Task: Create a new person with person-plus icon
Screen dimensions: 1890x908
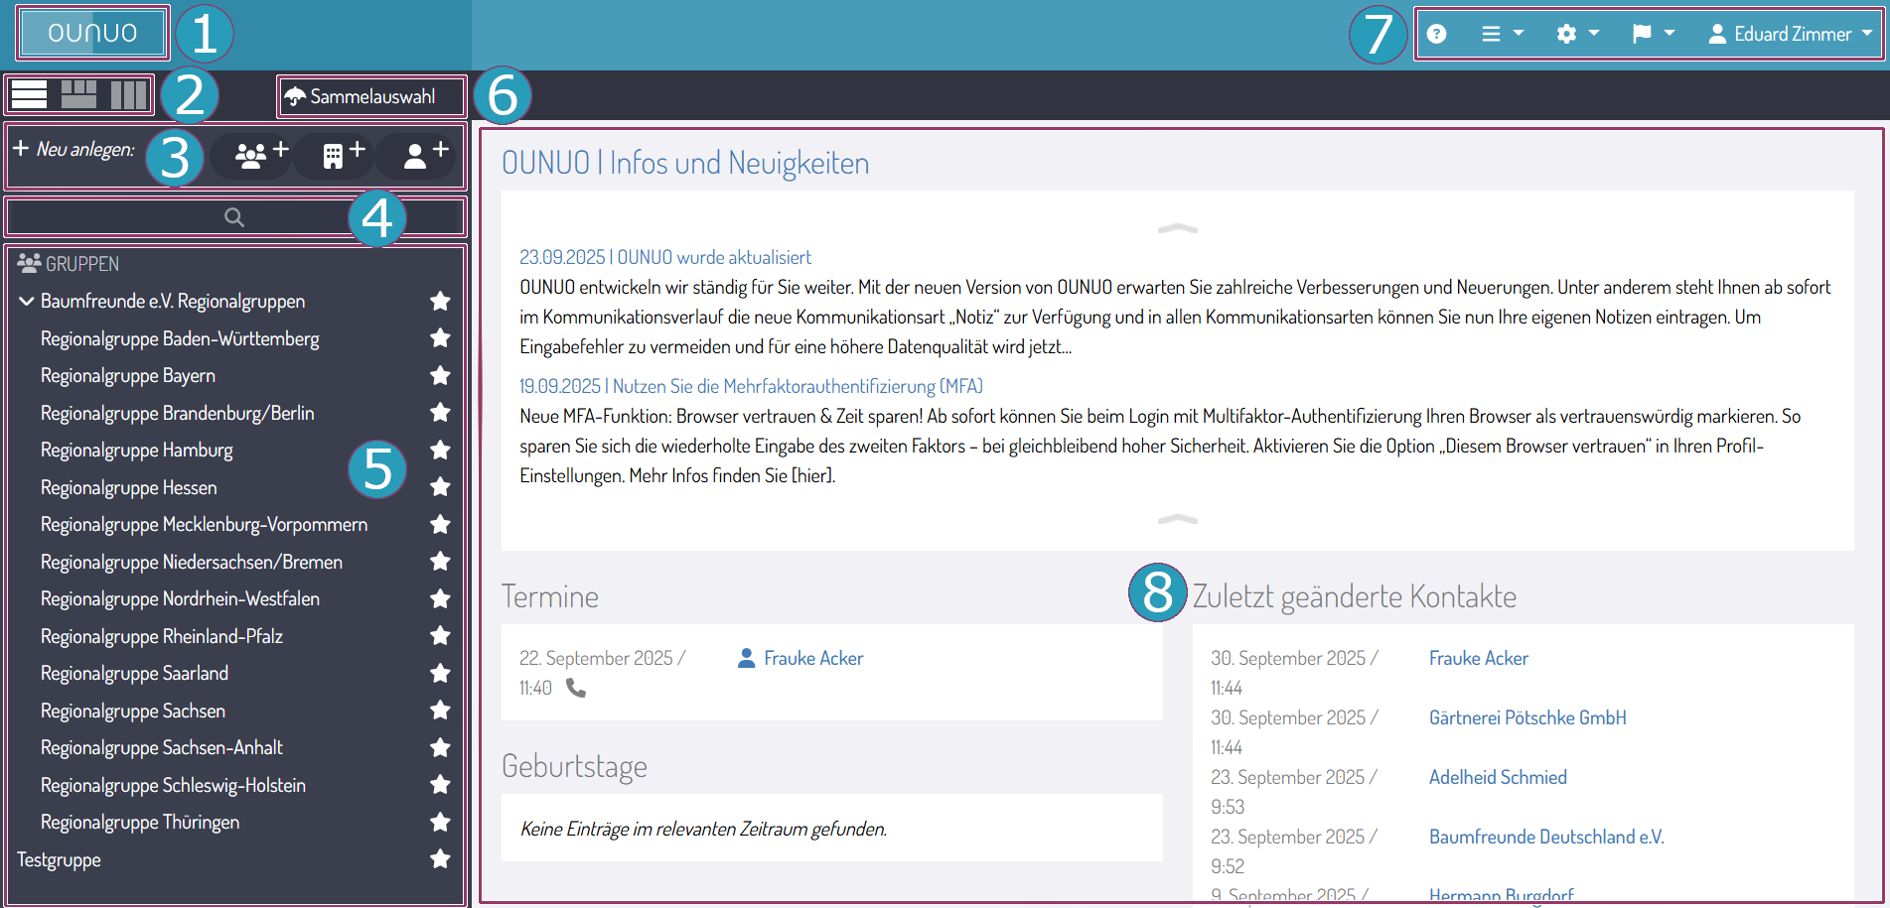Action: 426,154
